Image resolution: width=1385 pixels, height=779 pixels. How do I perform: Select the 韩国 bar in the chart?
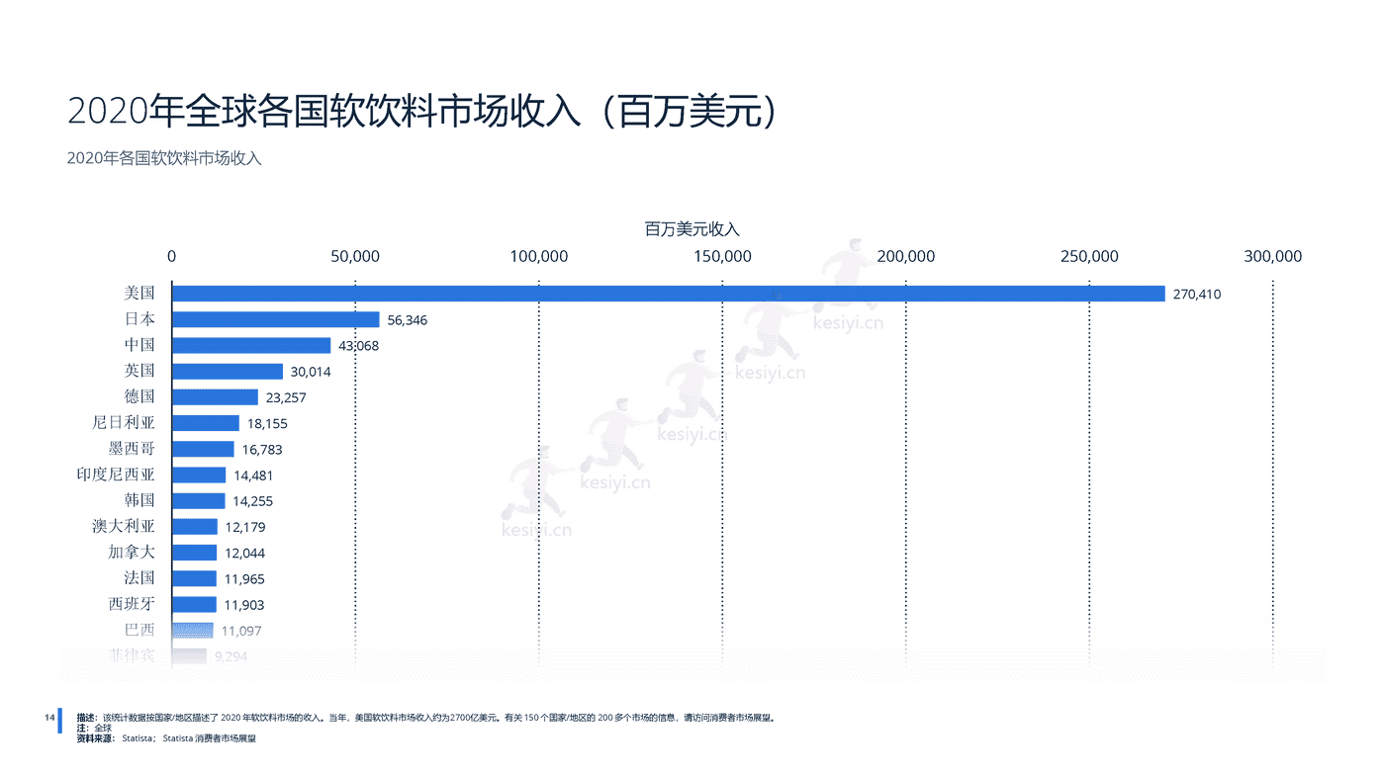coord(199,501)
